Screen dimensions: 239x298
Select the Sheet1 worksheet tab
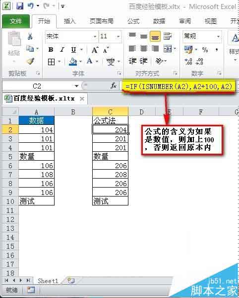click(48, 281)
